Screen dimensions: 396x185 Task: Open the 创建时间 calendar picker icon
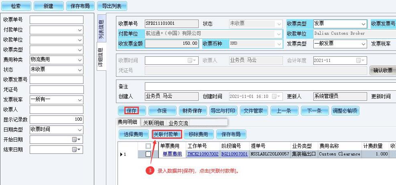tap(274, 96)
